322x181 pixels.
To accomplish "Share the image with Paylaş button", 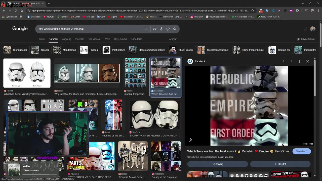I will pos(218,164).
